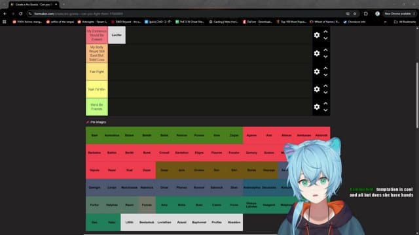This screenshot has height=235, width=419.
Task: Select the Azazel tile
Action: click(x=182, y=222)
